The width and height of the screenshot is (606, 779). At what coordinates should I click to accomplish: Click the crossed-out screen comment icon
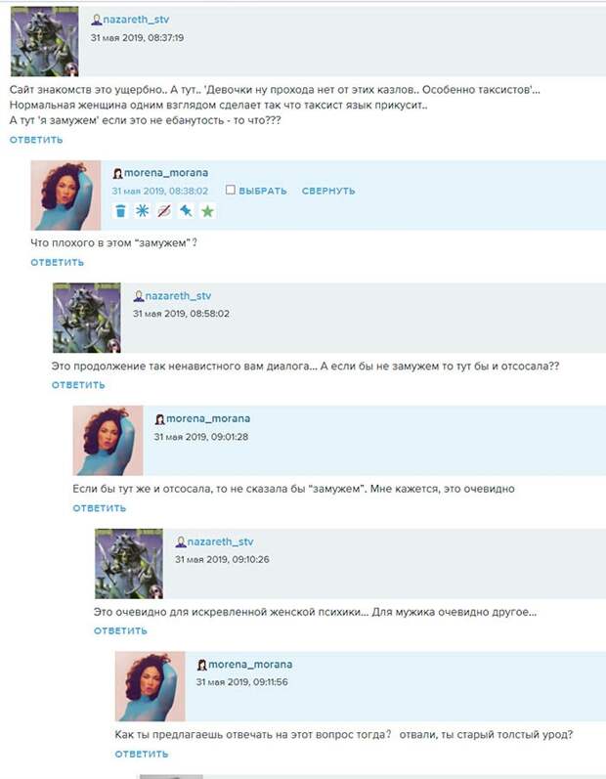(x=164, y=211)
